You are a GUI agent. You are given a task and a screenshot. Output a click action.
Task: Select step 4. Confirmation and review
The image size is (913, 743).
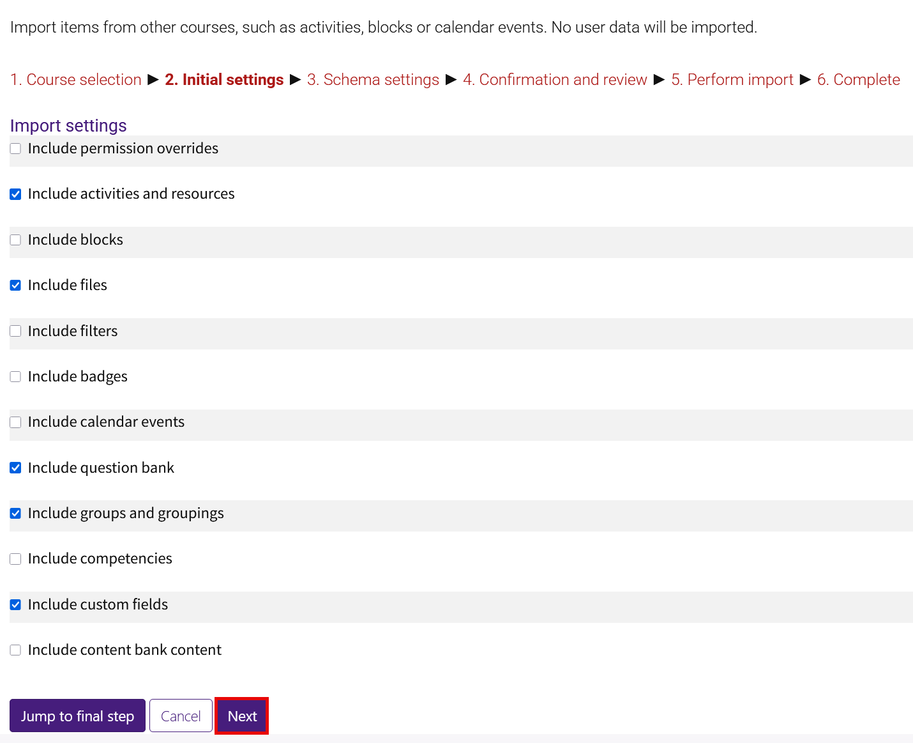pyautogui.click(x=555, y=80)
